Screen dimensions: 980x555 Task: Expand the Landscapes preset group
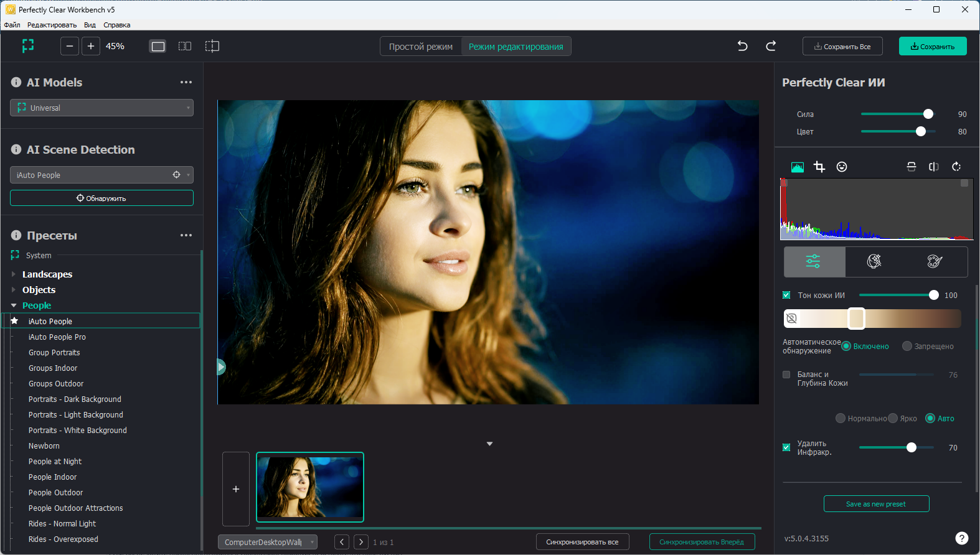pos(14,274)
